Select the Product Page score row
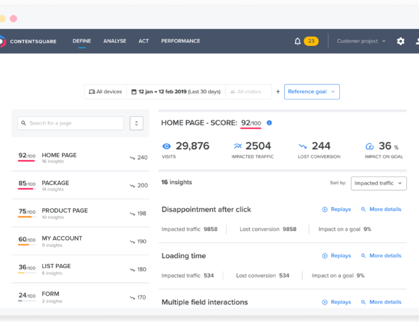 pyautogui.click(x=80, y=213)
